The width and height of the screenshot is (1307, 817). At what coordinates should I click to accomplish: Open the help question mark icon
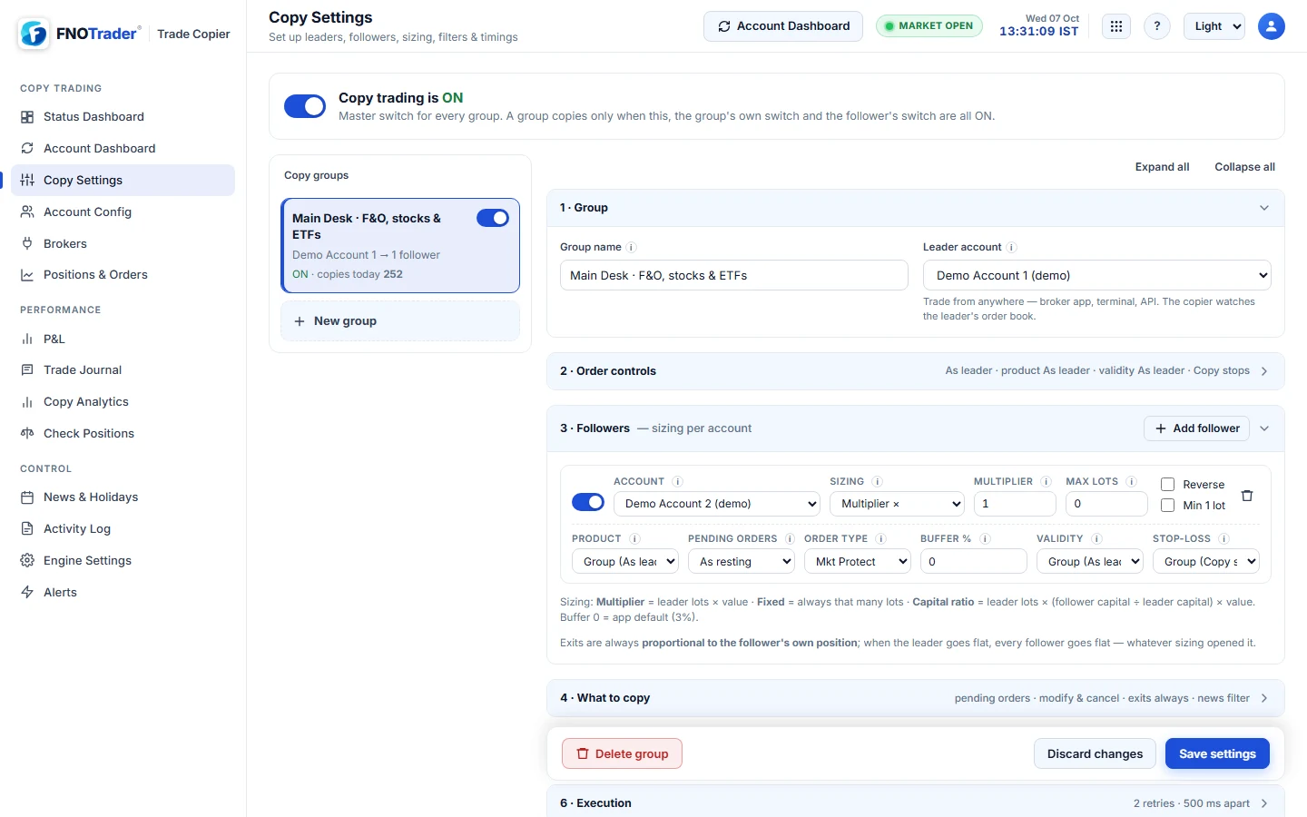pyautogui.click(x=1157, y=26)
